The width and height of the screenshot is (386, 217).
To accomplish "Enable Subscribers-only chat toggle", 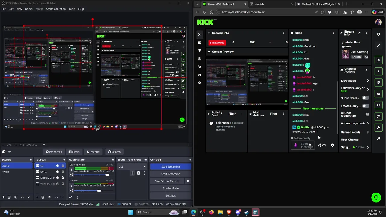I will click(x=365, y=98).
